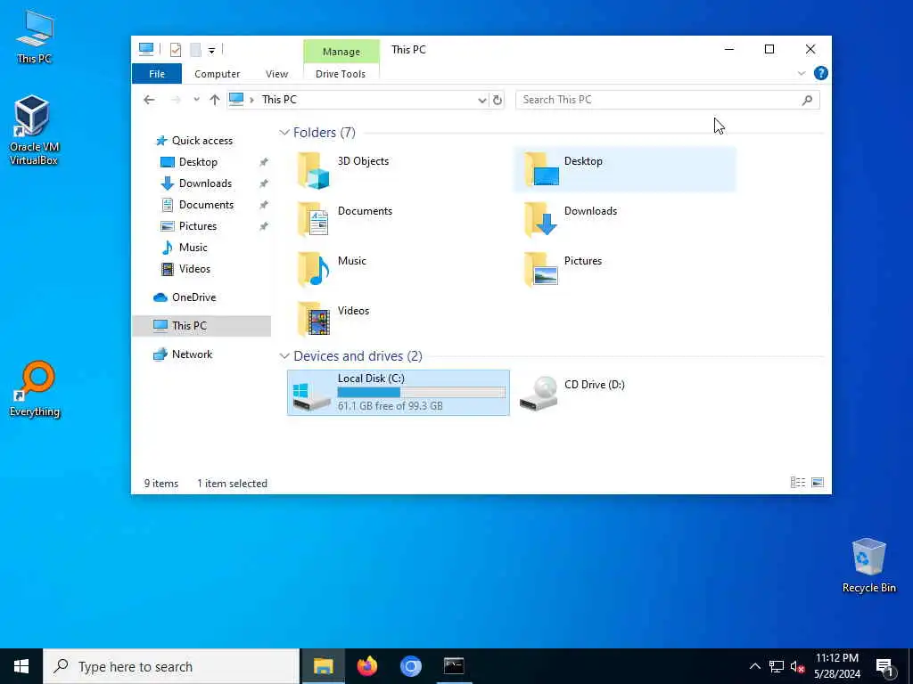Image resolution: width=913 pixels, height=684 pixels.
Task: Click the Local Disk (C:) capacity bar
Action: 421,393
